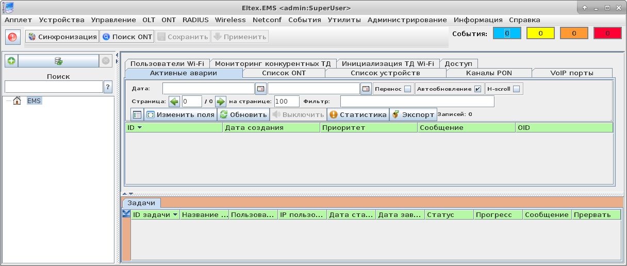Switch to Список ONT tab
This screenshot has width=627, height=266.
point(284,73)
